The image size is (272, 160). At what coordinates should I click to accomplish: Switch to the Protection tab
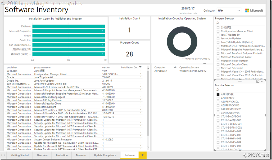62,155
